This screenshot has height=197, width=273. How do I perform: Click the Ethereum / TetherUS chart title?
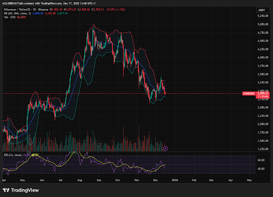pyautogui.click(x=26, y=10)
